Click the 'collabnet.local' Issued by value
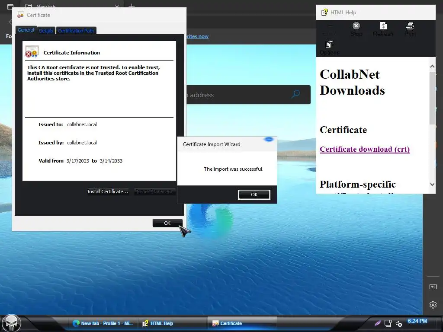 [x=82, y=143]
